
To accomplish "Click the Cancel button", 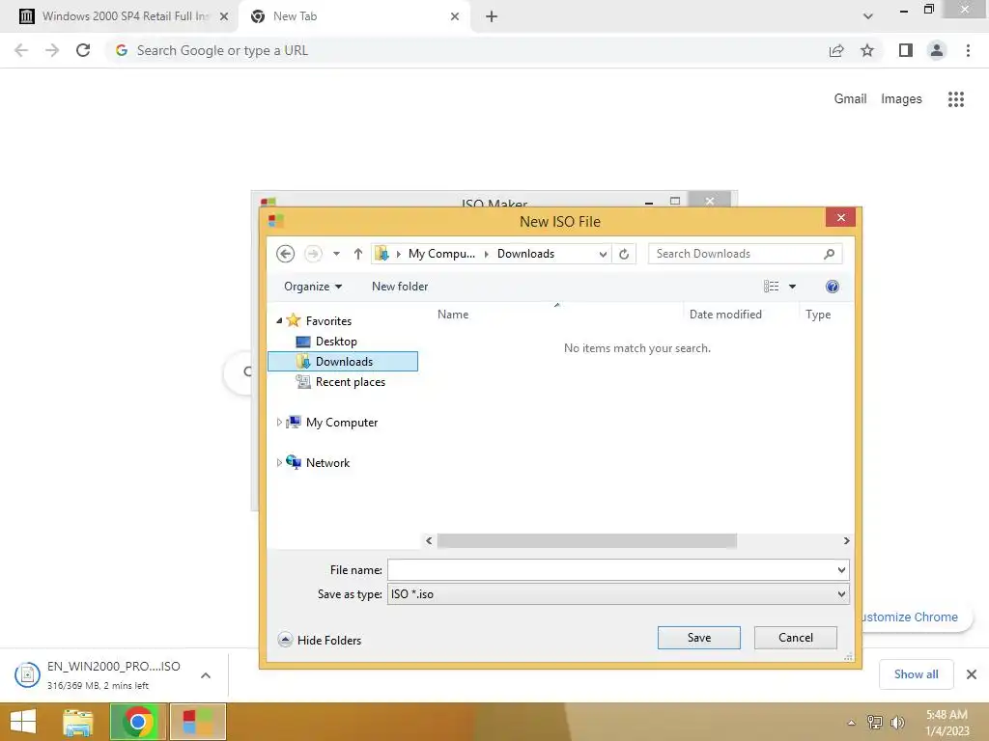I will pos(796,637).
